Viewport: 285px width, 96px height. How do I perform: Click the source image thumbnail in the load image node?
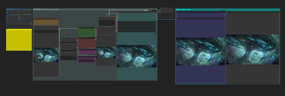tap(46, 55)
